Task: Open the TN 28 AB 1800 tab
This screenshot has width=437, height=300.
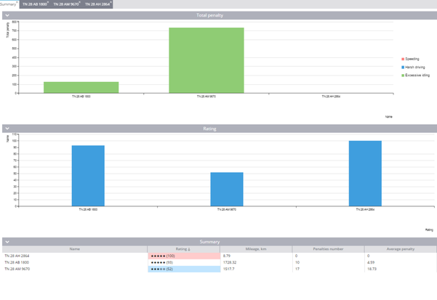Action: [34, 4]
